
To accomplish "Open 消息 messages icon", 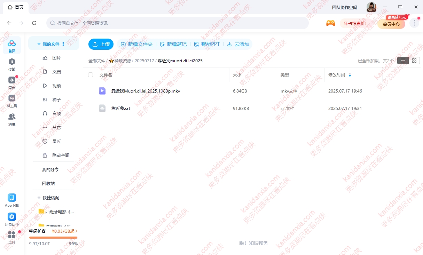I will point(12,117).
